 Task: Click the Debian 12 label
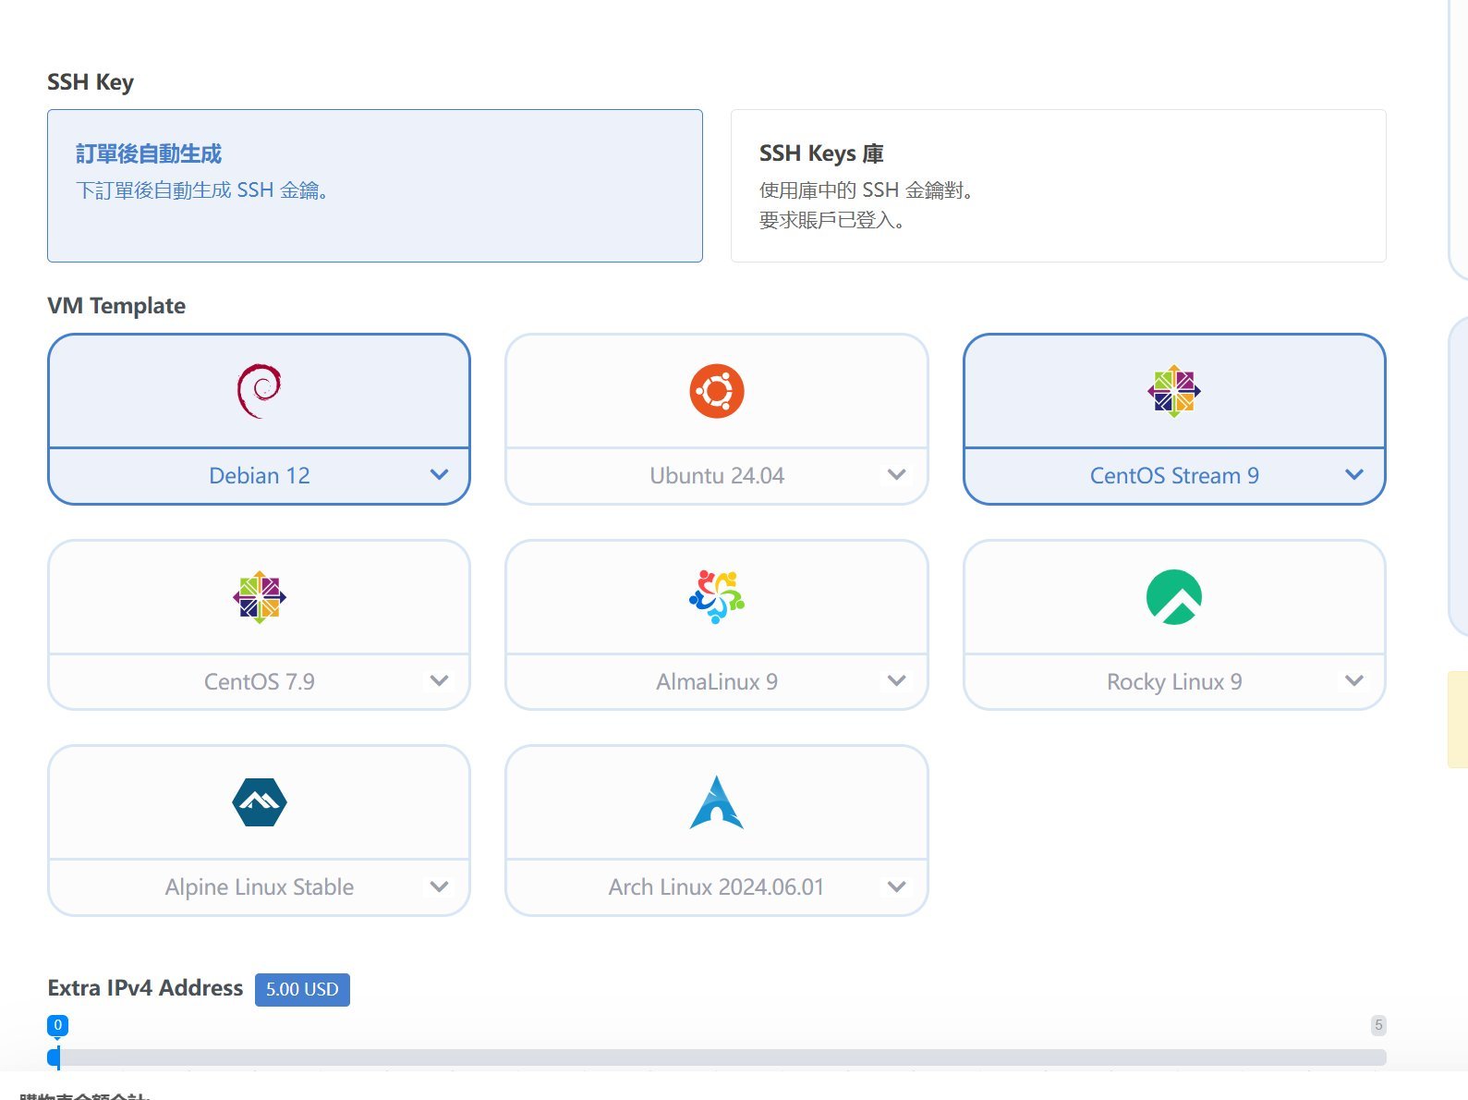(x=260, y=476)
